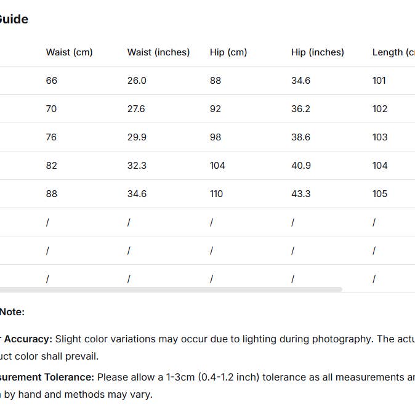Click the length value 105 cell
Screen dimensions: 415x415
pyautogui.click(x=380, y=194)
